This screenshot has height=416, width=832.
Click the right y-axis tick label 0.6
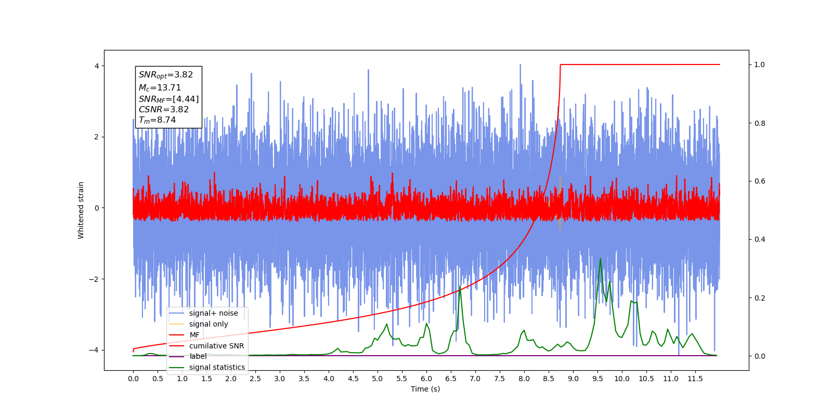(x=760, y=181)
